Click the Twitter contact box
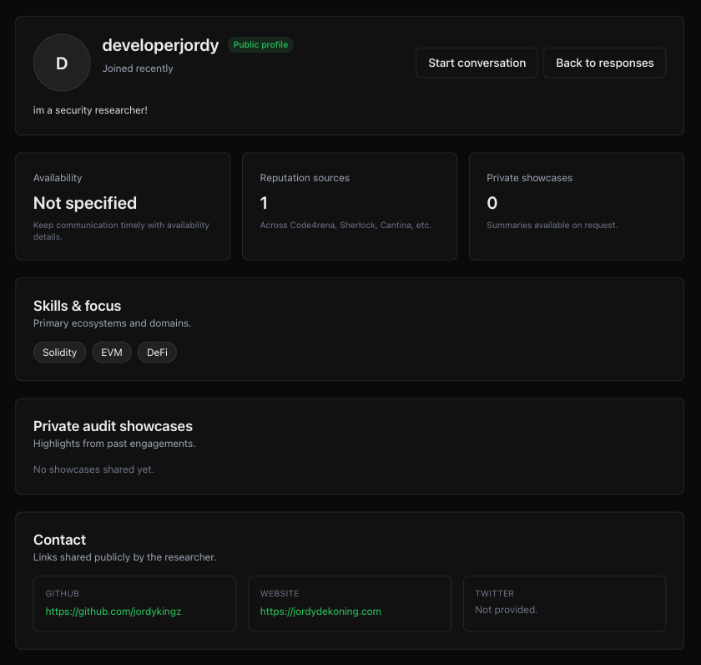The width and height of the screenshot is (701, 665). tap(564, 603)
